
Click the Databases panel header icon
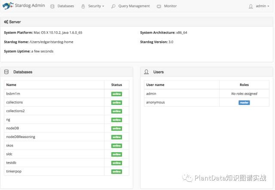click(x=6, y=72)
